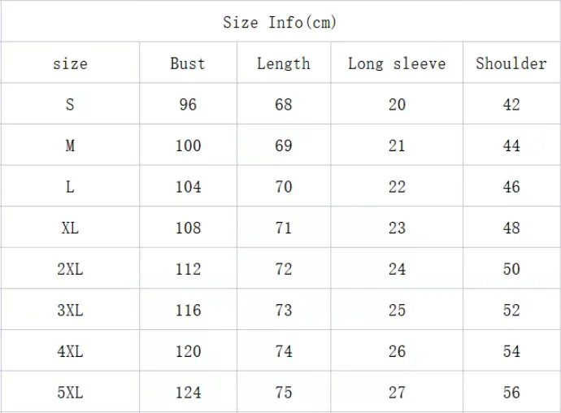Click the 'M' size row label

tap(70, 146)
